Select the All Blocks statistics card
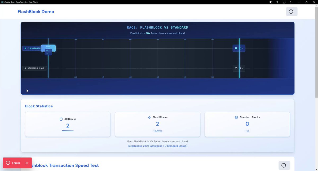This screenshot has height=171, width=318. (68, 124)
